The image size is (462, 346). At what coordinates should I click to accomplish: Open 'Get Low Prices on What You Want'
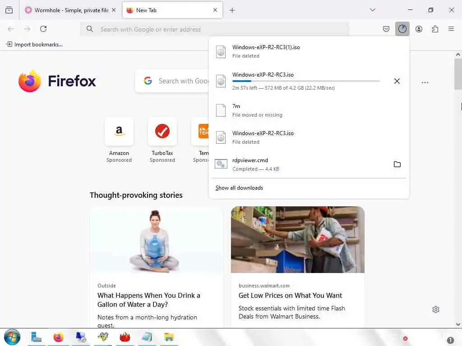pyautogui.click(x=290, y=296)
